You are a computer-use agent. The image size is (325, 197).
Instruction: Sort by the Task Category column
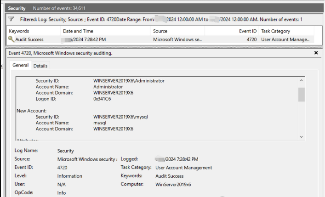pos(286,31)
